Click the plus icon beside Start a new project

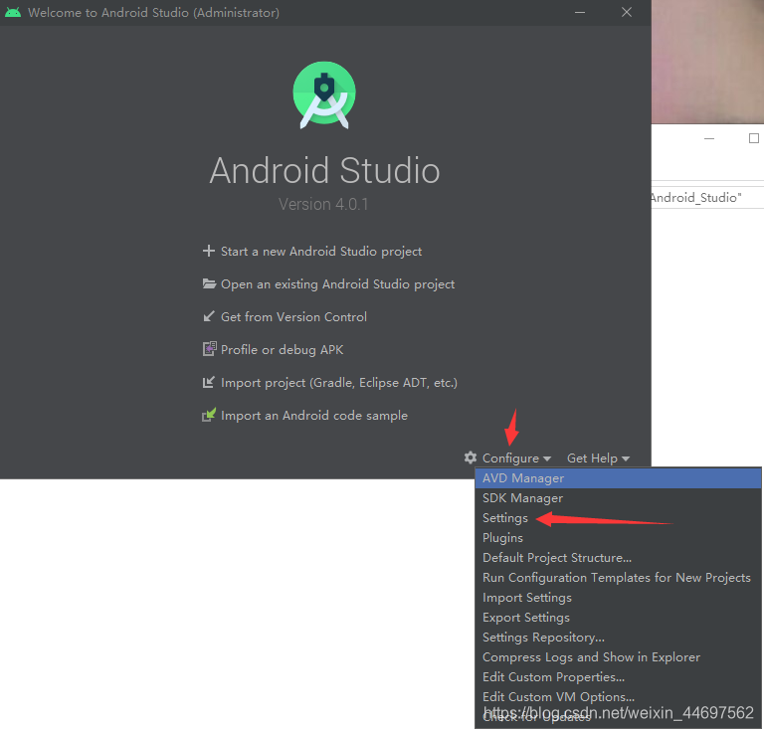coord(209,251)
